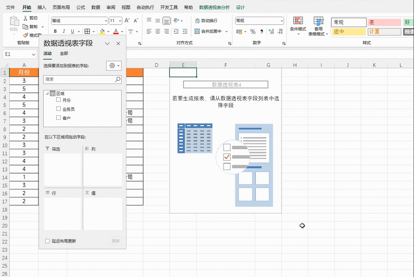Check the 业务员 field checkbox
Image resolution: width=414 pixels, height=277 pixels.
click(x=58, y=109)
